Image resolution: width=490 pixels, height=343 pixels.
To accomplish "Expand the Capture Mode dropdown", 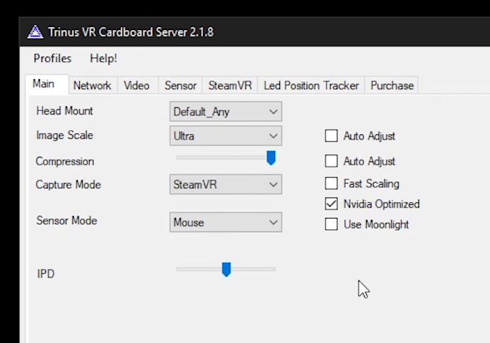I will (226, 185).
